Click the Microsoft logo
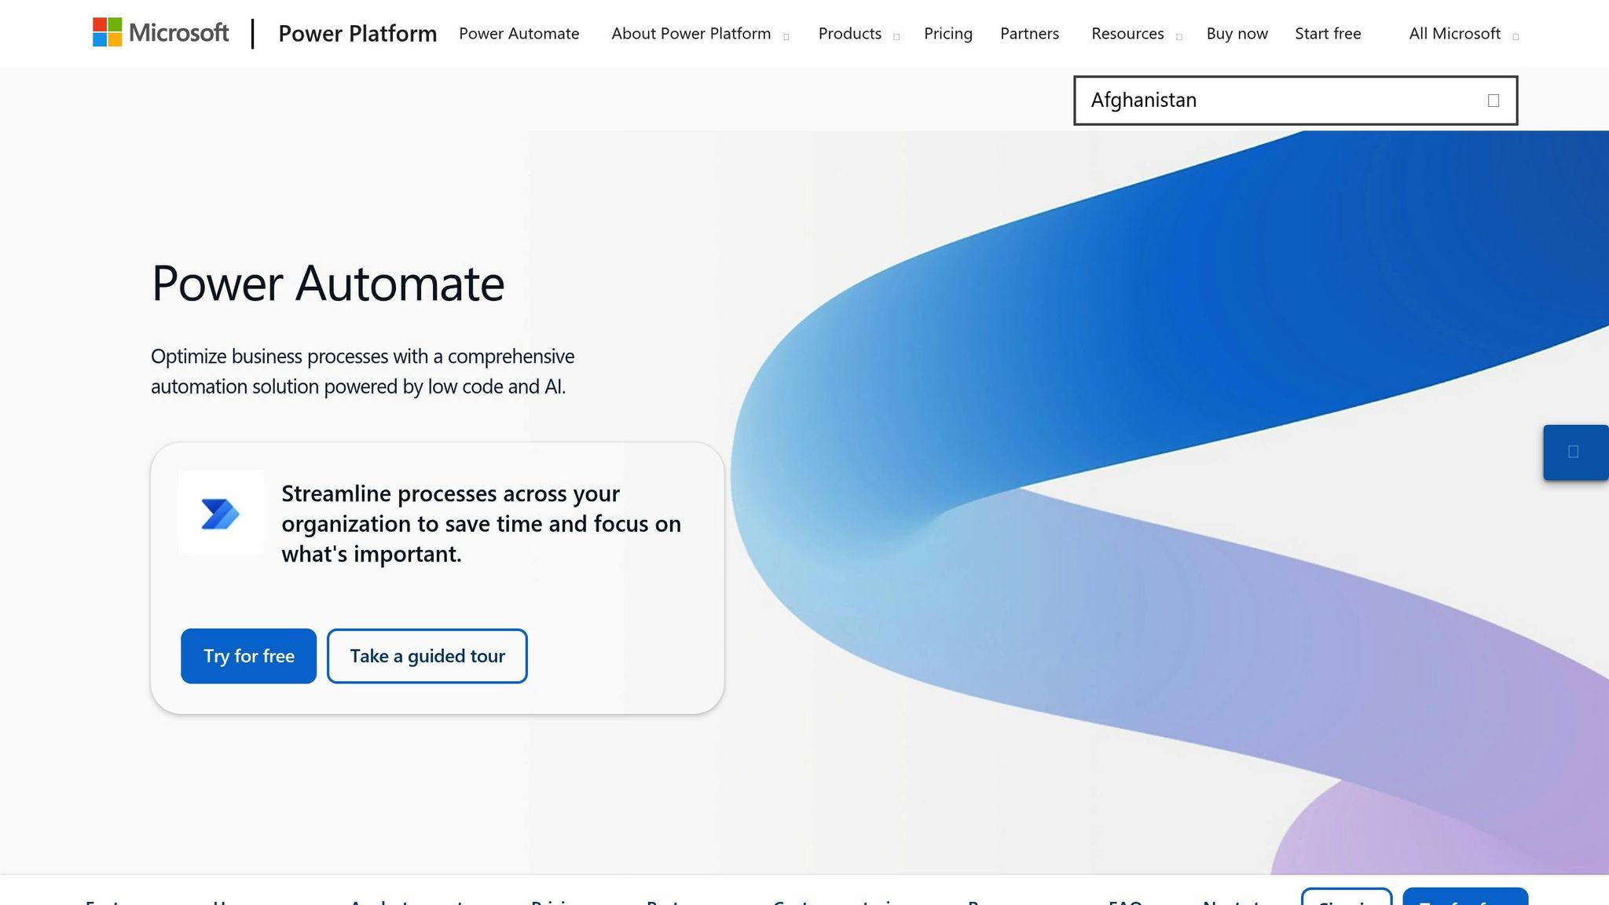 tap(160, 33)
